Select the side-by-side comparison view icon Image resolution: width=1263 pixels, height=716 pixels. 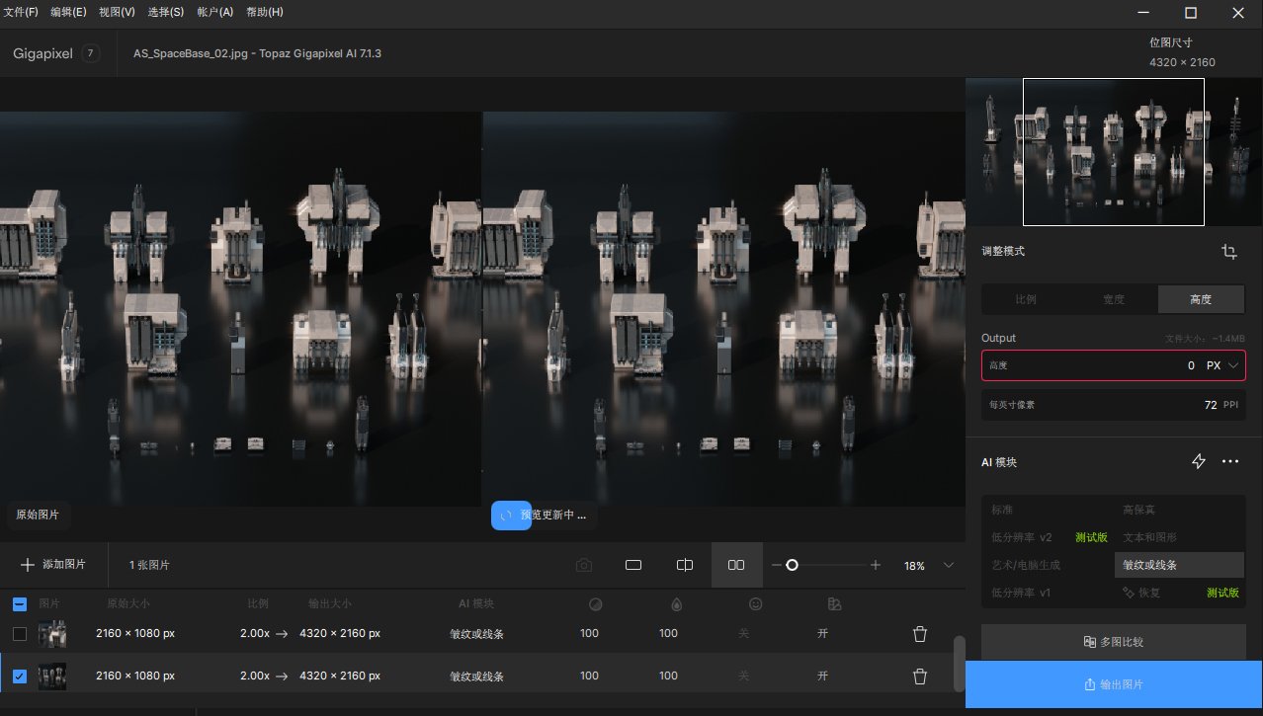pos(735,564)
